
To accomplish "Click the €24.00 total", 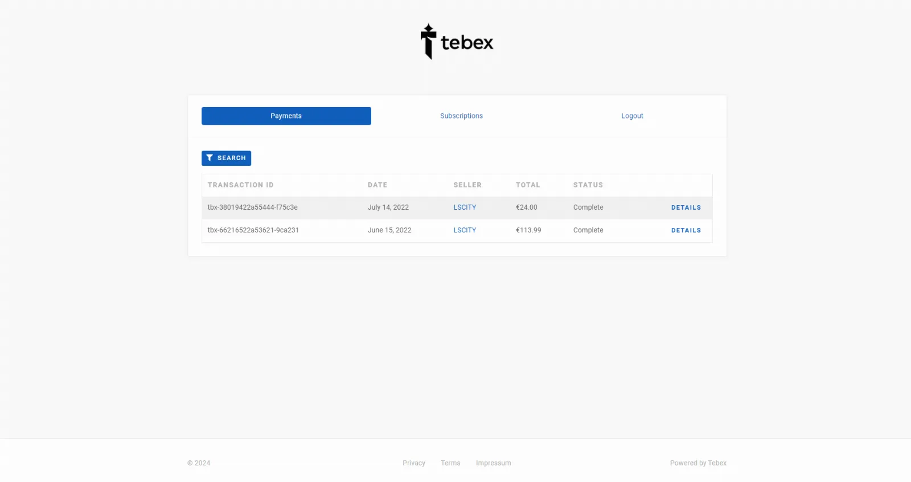I will coord(527,207).
